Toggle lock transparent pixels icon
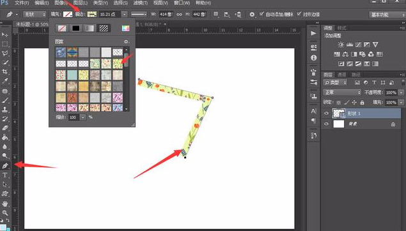This screenshot has width=406, height=231. click(338, 103)
